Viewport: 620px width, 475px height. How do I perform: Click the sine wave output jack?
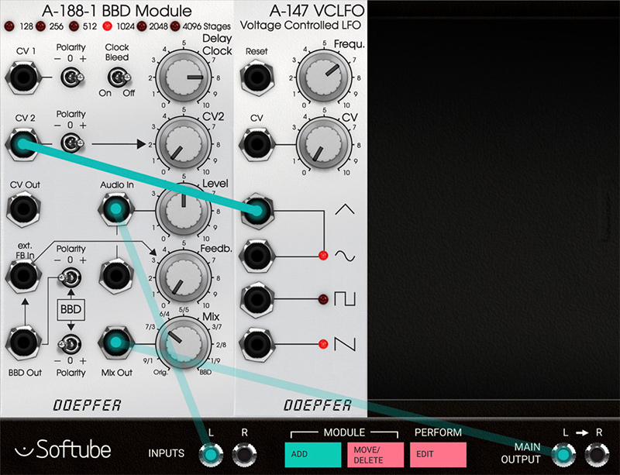(257, 253)
